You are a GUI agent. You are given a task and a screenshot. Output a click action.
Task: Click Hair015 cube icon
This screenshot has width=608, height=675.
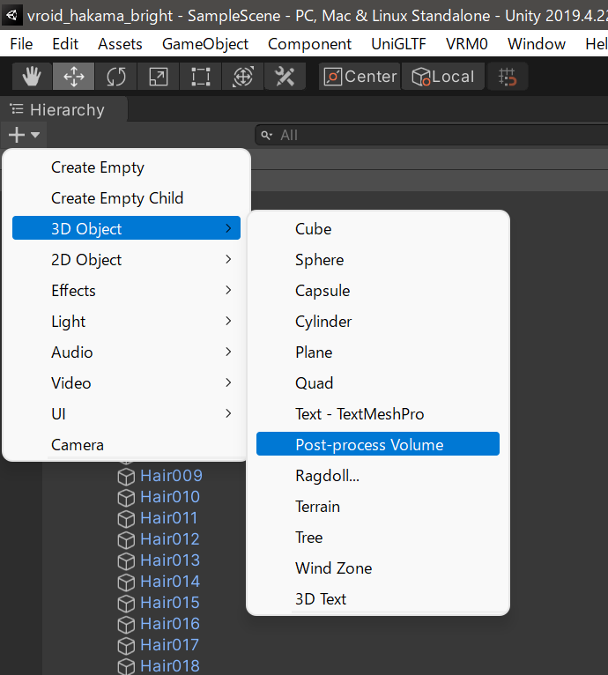point(126,603)
